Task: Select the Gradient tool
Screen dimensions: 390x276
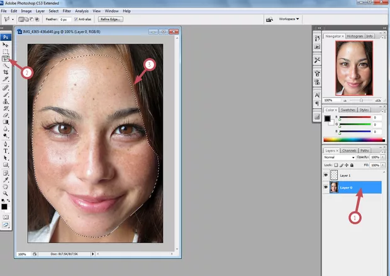Action: [x=6, y=122]
